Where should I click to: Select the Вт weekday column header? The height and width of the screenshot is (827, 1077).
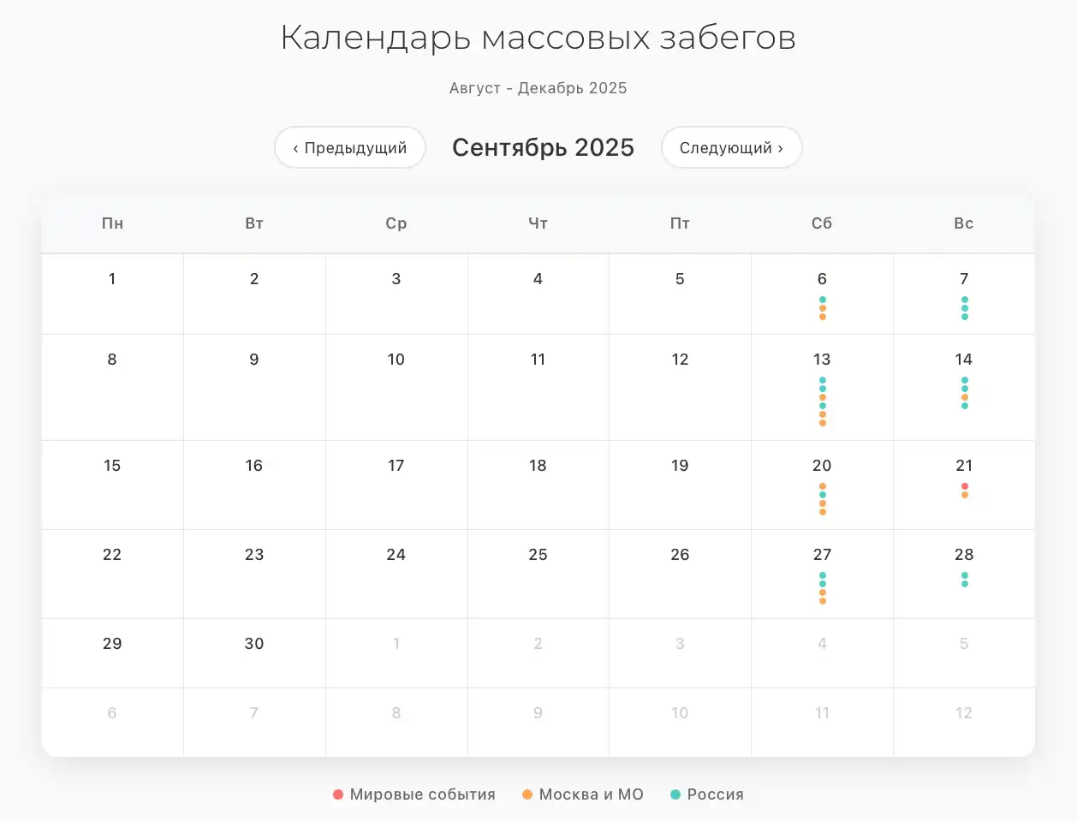[254, 223]
